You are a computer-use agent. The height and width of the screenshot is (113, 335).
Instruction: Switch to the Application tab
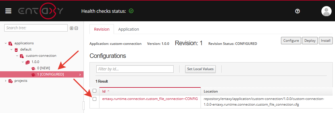coord(129,29)
